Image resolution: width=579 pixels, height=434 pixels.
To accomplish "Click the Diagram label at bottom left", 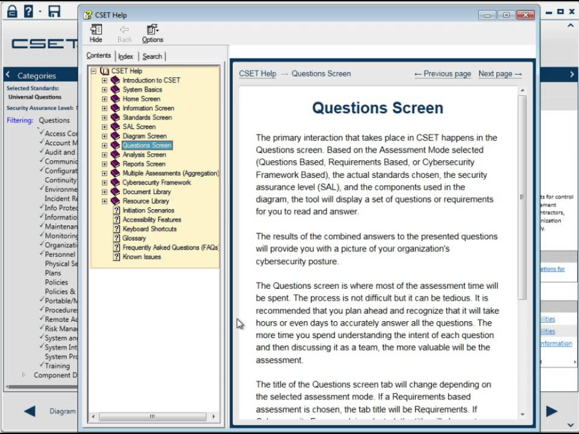I will [x=63, y=411].
